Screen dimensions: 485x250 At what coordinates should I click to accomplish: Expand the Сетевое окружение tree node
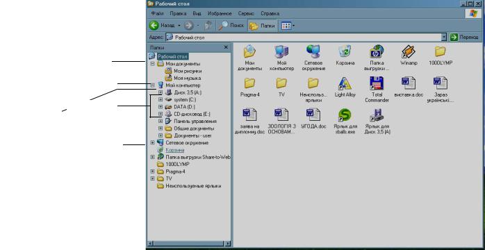(x=152, y=143)
